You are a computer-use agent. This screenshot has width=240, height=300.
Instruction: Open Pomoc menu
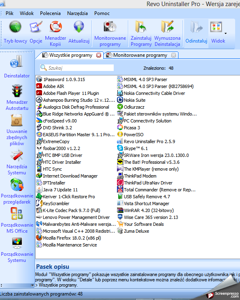tap(102, 13)
